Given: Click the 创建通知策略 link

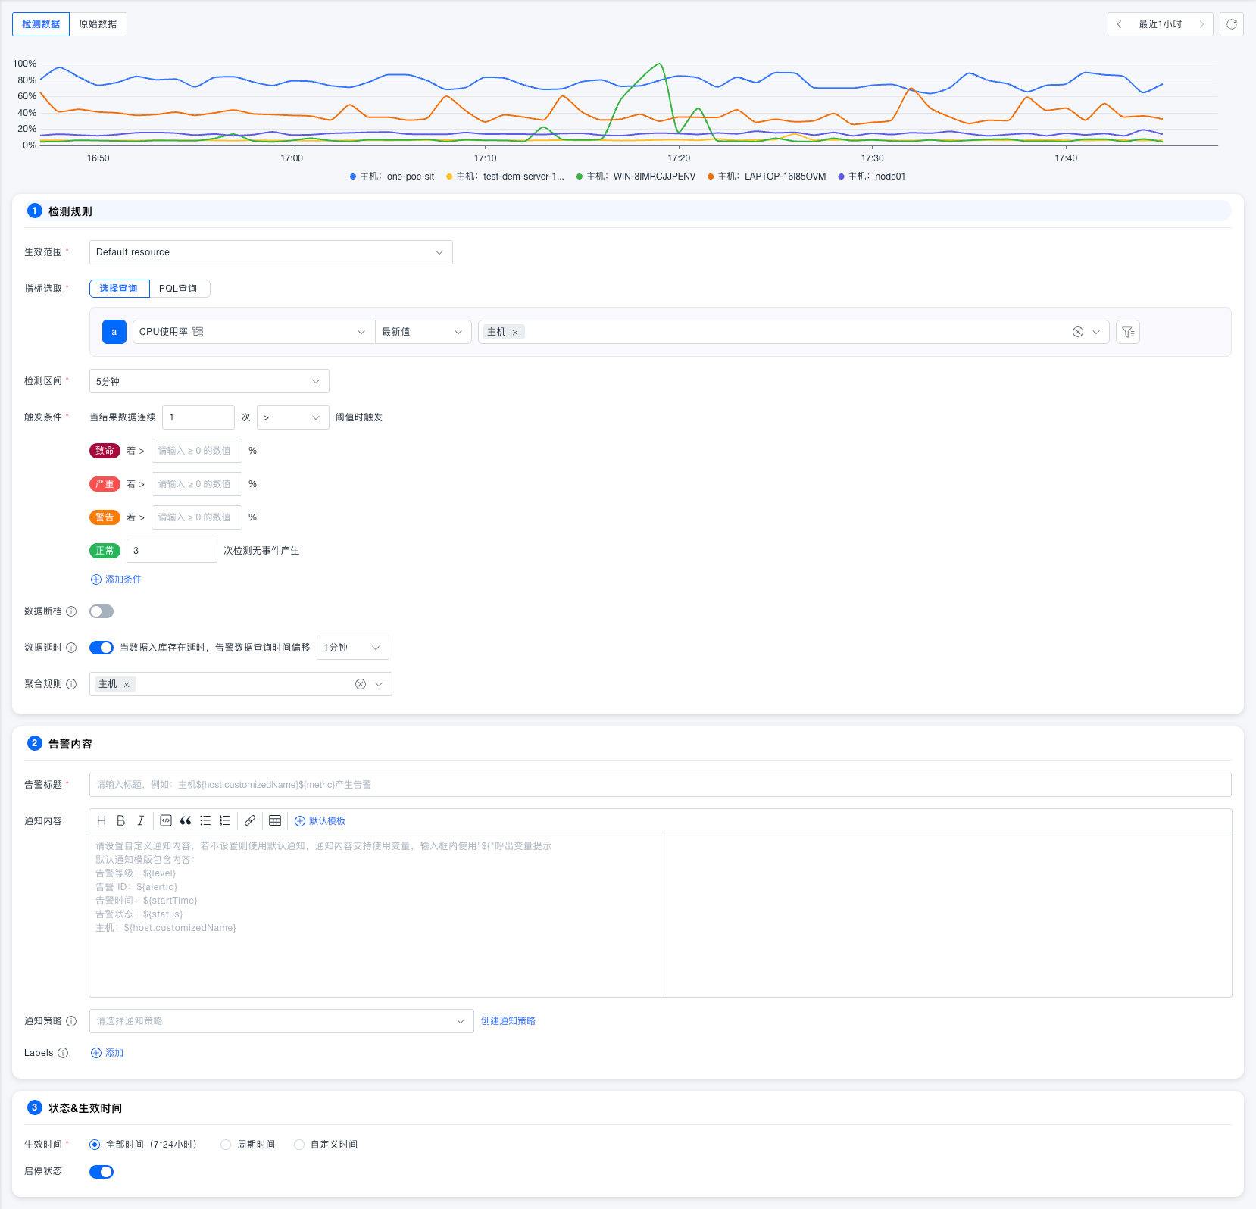Looking at the screenshot, I should coord(508,1021).
